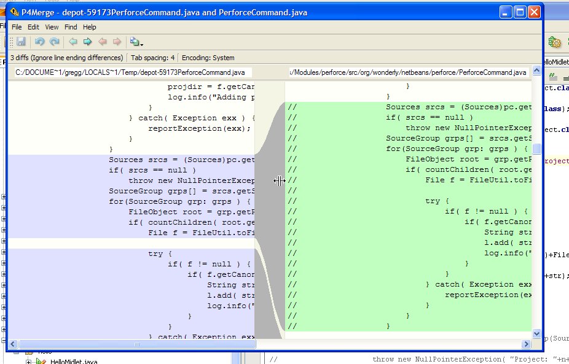Click the 'Tab spacing: 4' status entry
The width and height of the screenshot is (569, 364).
click(x=153, y=58)
